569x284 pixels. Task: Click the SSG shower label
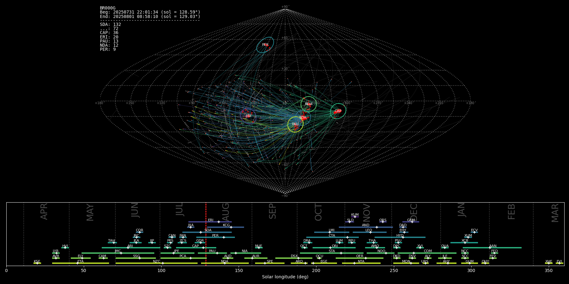[136, 256]
